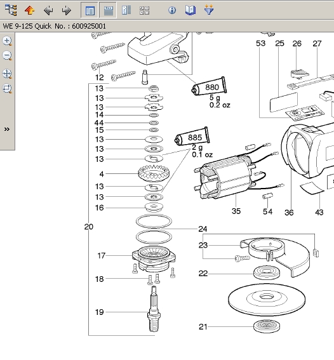Select part number 22 flange label
The height and width of the screenshot is (360, 334).
[203, 274]
